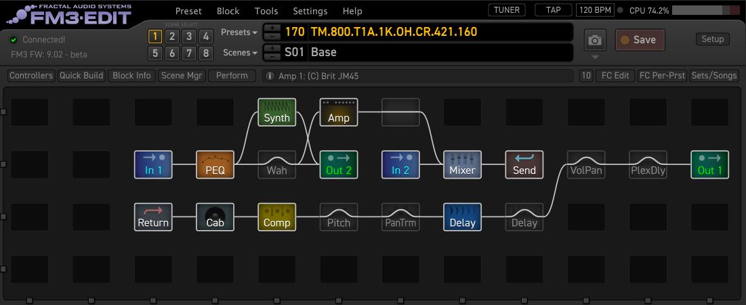
Task: Open the Help menu
Action: tap(352, 11)
